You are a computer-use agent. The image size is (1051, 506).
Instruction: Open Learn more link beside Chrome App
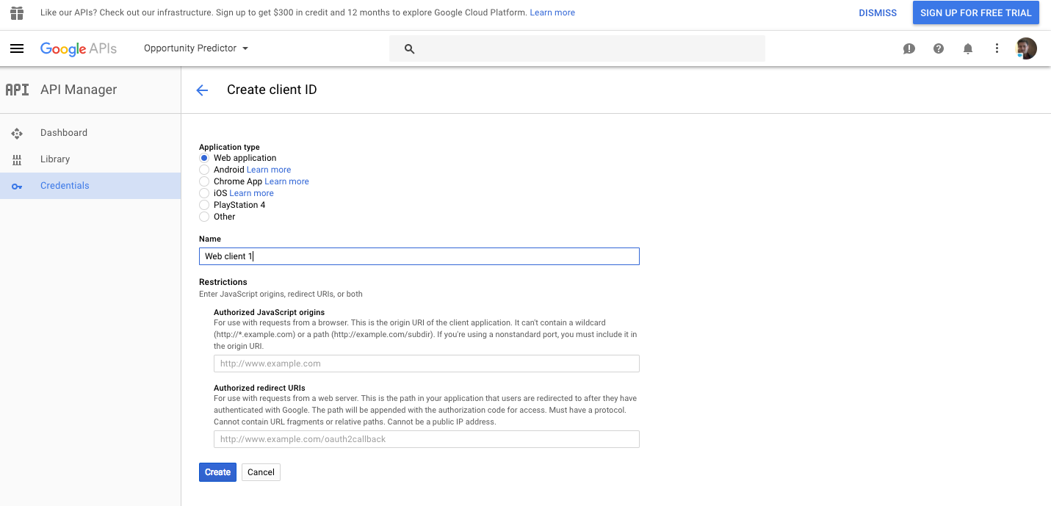coord(286,181)
